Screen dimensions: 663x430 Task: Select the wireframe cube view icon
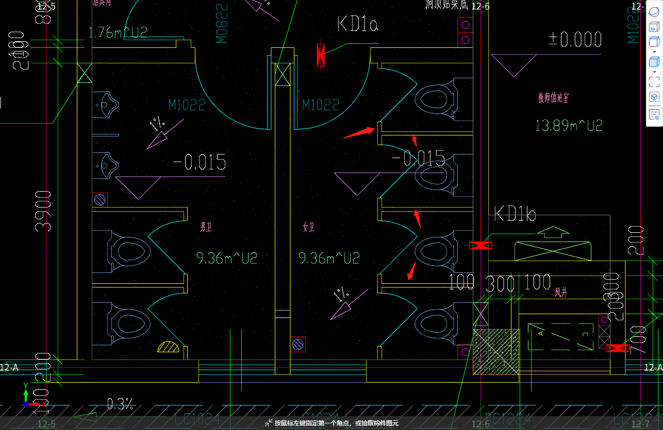(x=654, y=42)
